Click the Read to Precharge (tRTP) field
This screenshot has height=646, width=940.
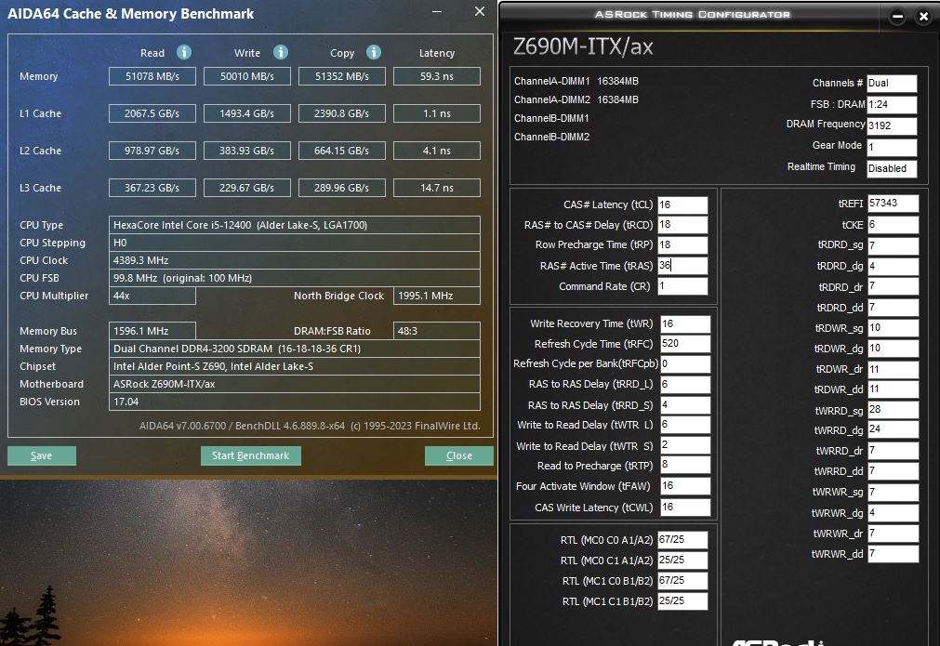pyautogui.click(x=685, y=465)
